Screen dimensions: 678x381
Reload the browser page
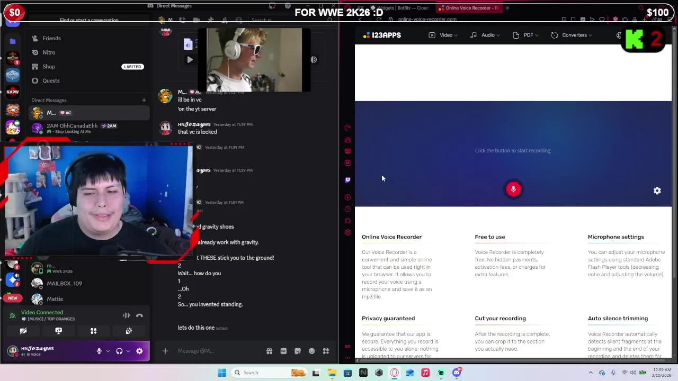click(x=379, y=20)
